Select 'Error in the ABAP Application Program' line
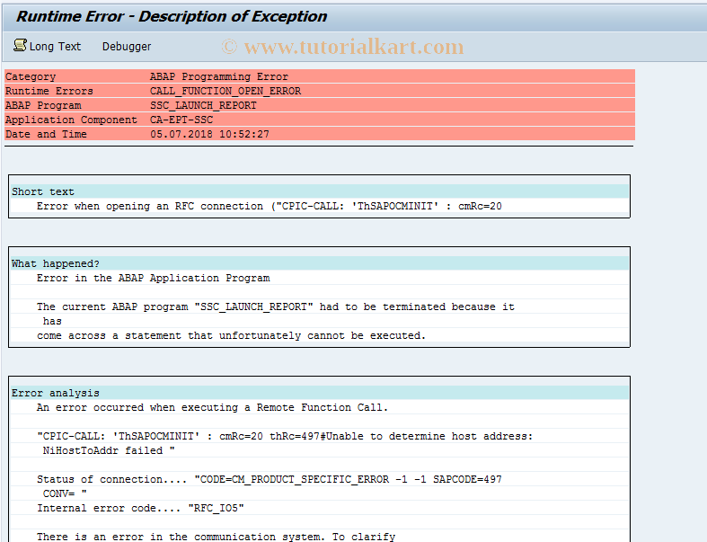Viewport: 707px width, 542px height. coord(154,278)
